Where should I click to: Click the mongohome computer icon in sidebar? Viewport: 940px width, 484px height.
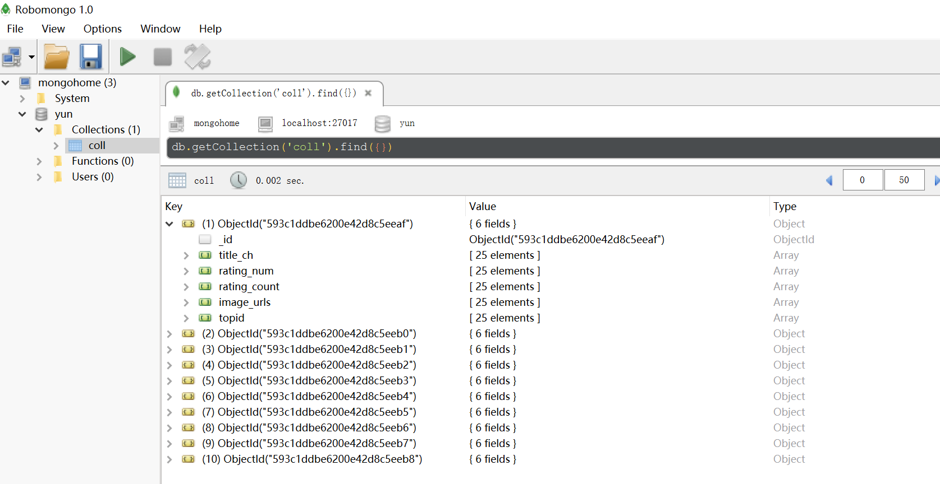[25, 83]
